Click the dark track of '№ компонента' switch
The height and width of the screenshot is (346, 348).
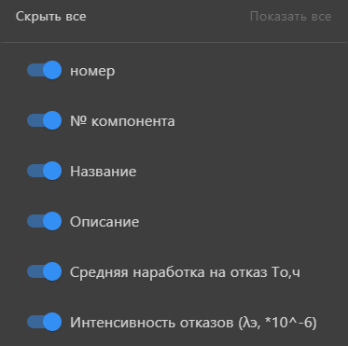coord(35,120)
